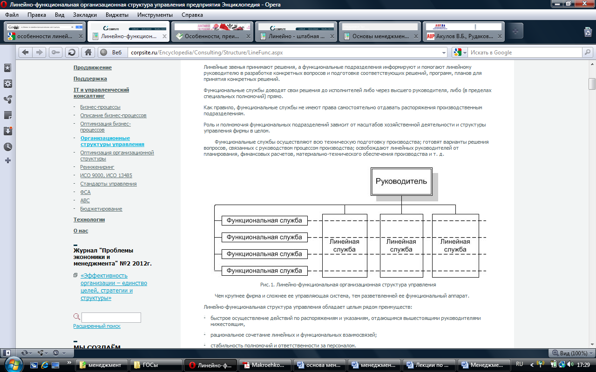596x372 pixels.
Task: Switch to the 'Особенности, преи...' tab
Action: 212,32
